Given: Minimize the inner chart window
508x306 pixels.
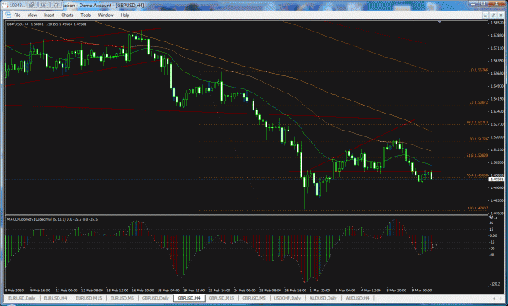Looking at the screenshot, I should (485, 15).
